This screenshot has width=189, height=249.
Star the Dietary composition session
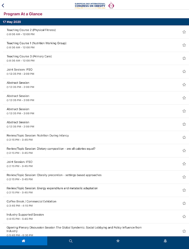[184, 151]
